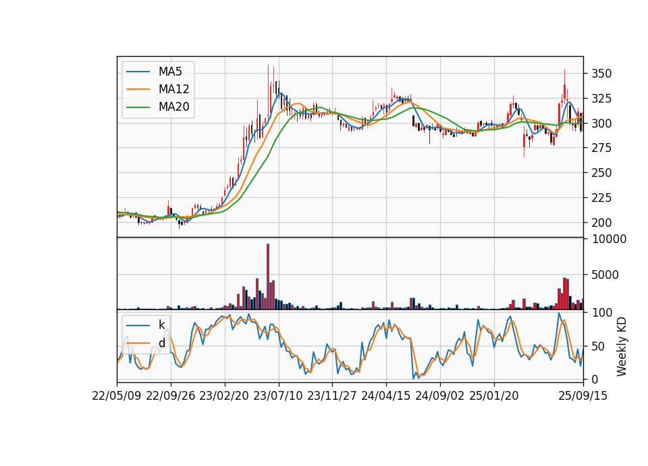Click the 5000 volume axis label

click(605, 275)
